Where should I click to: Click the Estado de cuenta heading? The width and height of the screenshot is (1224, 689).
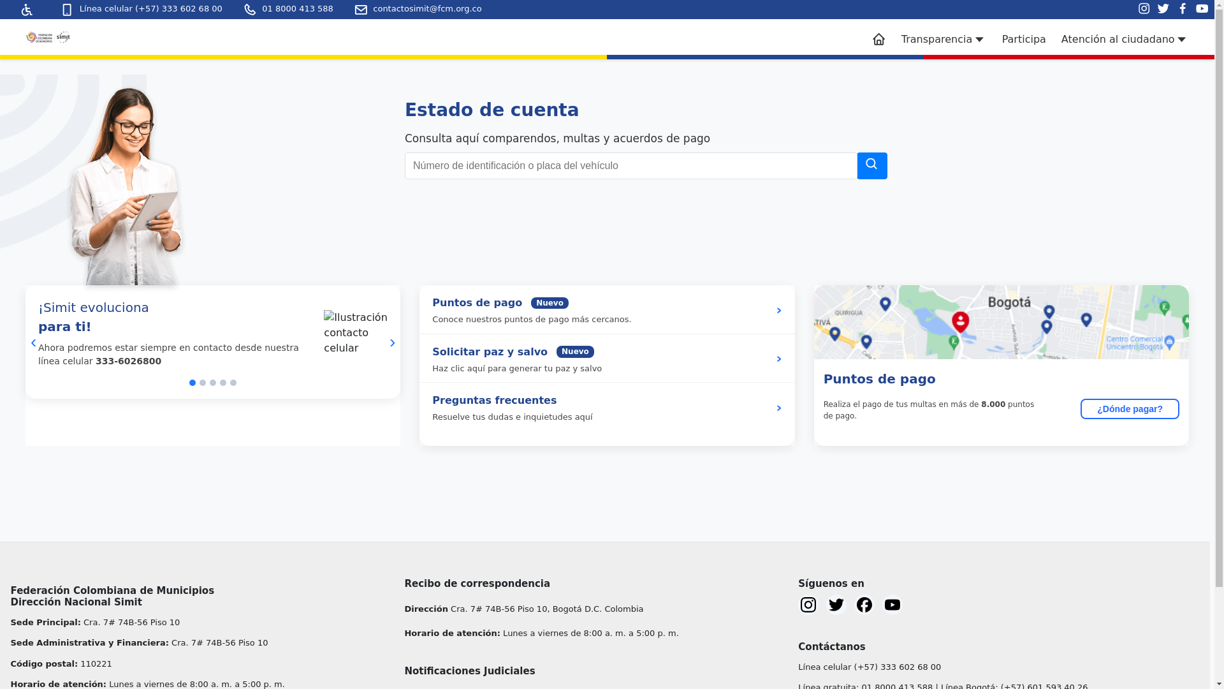492,110
